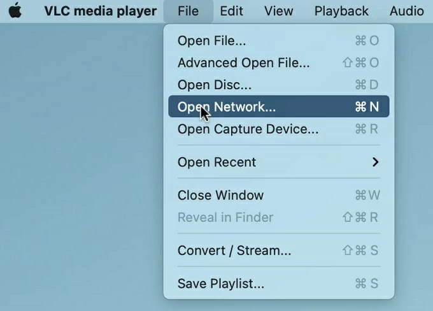The image size is (433, 311).
Task: Choose Open File... from the menu
Action: pos(211,41)
